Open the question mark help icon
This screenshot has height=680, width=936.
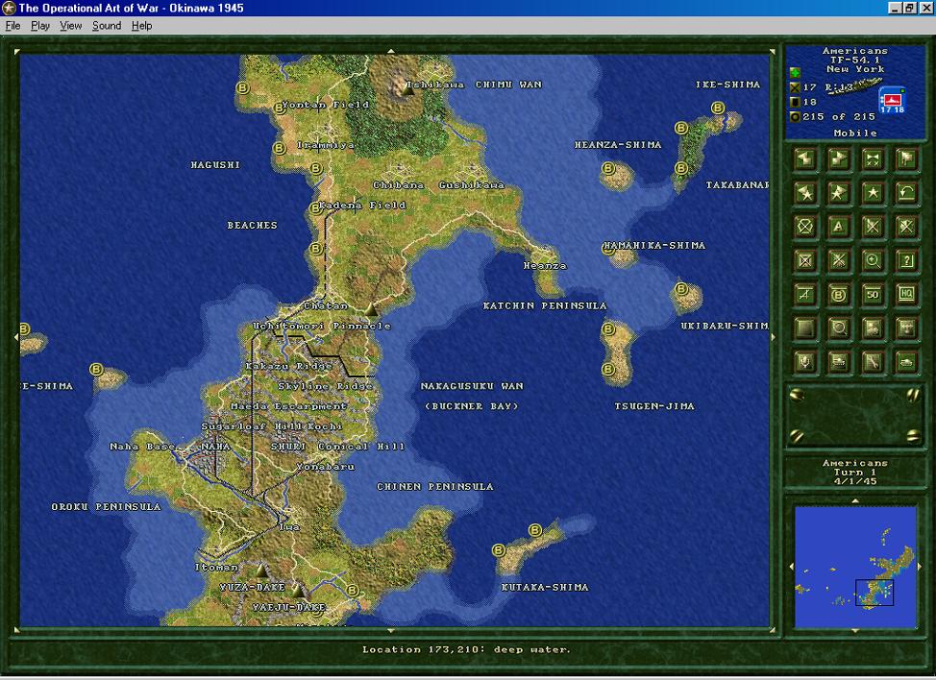point(907,260)
